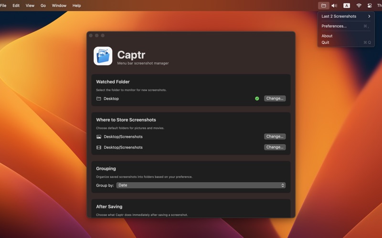This screenshot has height=238, width=382.
Task: Open the Group by Date dropdown
Action: click(x=201, y=185)
